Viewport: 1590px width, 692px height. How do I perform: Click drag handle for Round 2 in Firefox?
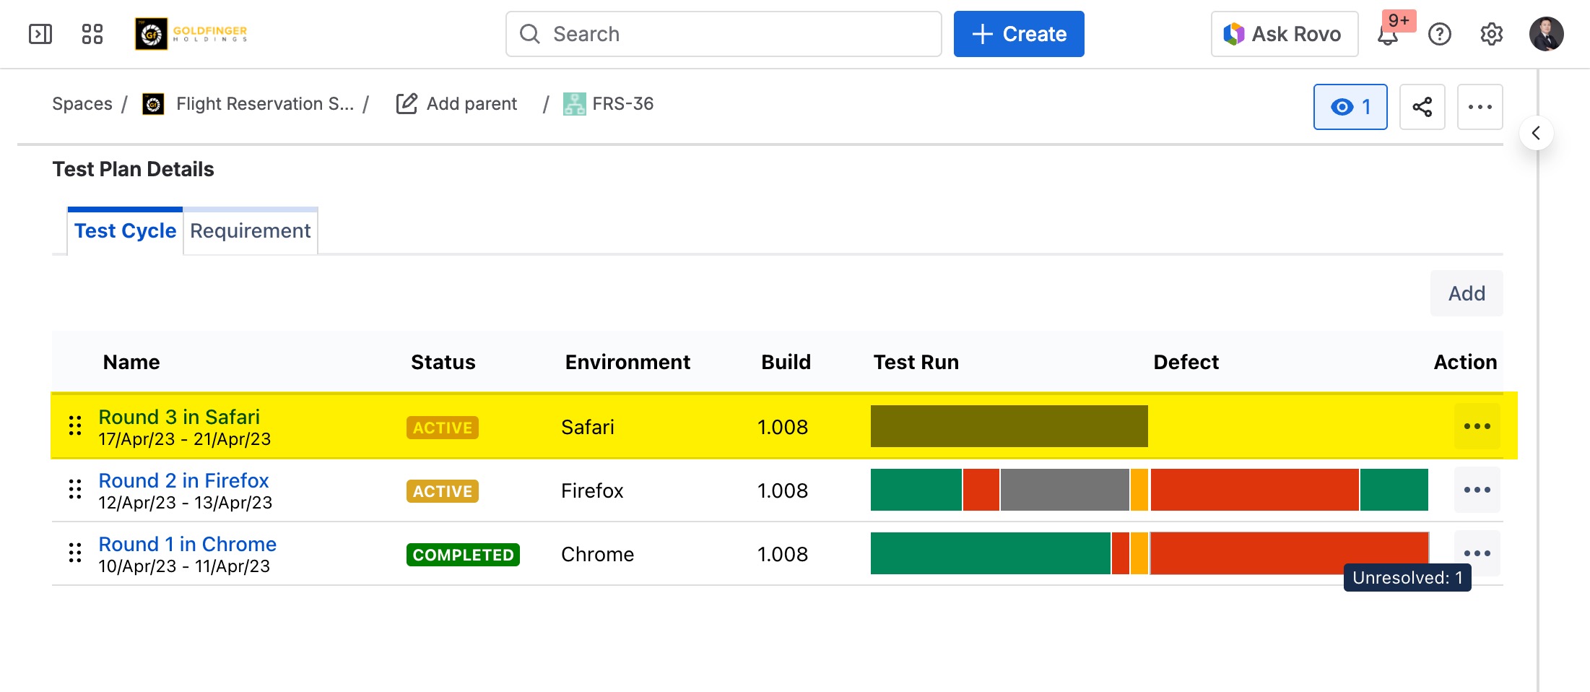(x=75, y=490)
